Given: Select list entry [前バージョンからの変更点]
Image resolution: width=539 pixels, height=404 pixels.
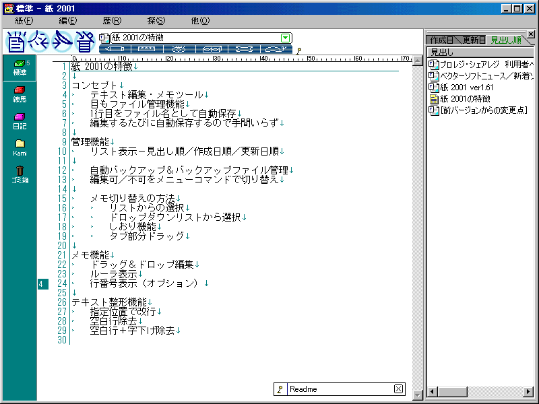Looking at the screenshot, I should tap(484, 110).
